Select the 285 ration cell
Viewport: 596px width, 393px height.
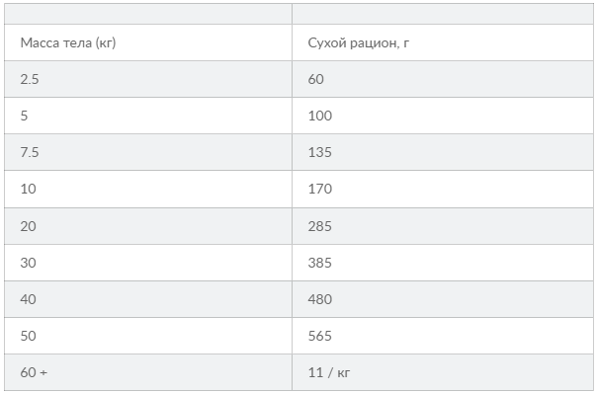coord(443,226)
